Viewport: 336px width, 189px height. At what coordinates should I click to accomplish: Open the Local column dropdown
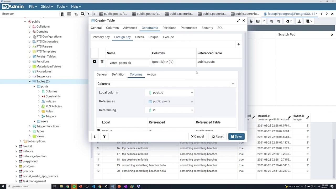170,93
